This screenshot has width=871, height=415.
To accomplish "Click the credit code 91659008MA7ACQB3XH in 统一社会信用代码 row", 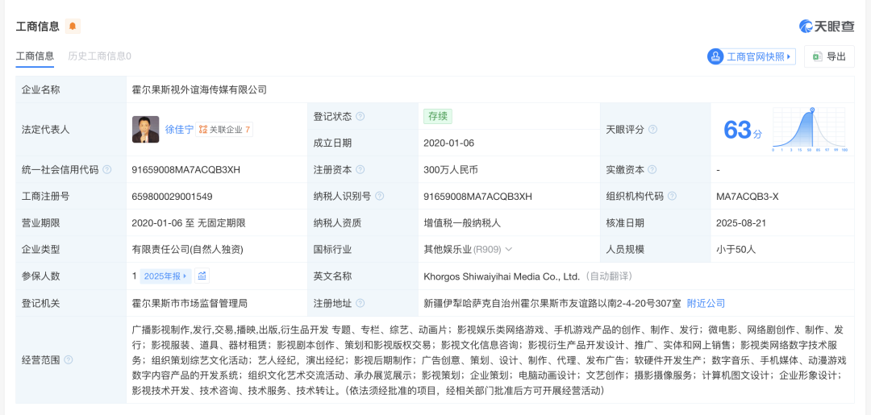I will point(186,170).
